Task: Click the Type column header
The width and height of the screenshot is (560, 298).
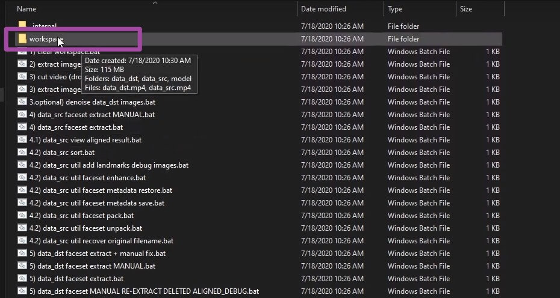Action: (x=396, y=9)
